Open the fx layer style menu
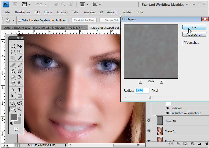 [178, 144]
